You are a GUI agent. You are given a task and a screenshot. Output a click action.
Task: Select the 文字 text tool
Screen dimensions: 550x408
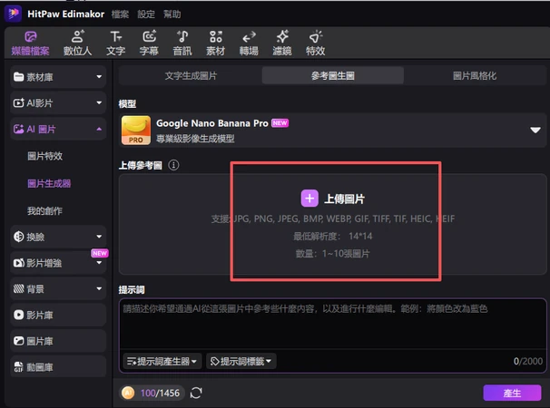[x=116, y=44]
